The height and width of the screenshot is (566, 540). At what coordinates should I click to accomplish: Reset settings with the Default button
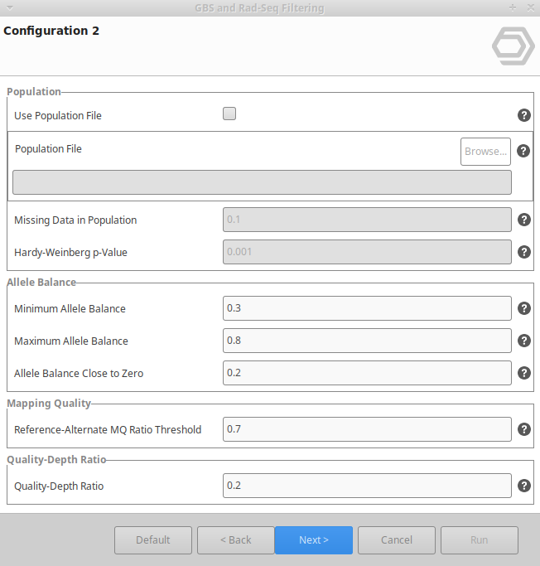pos(153,539)
